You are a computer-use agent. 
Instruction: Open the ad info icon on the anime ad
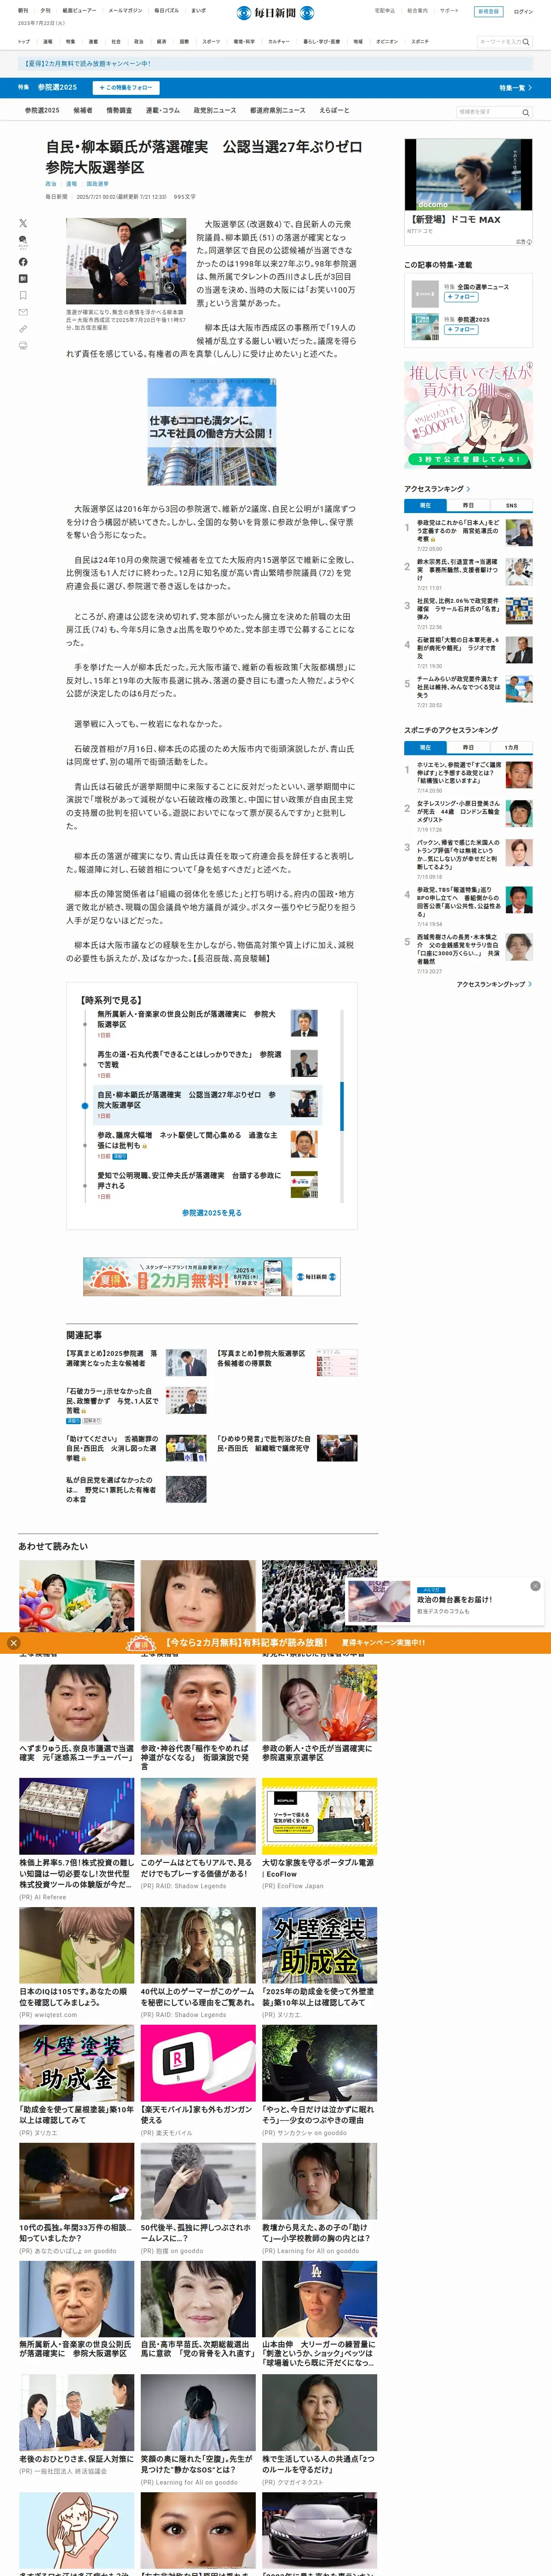[x=529, y=365]
